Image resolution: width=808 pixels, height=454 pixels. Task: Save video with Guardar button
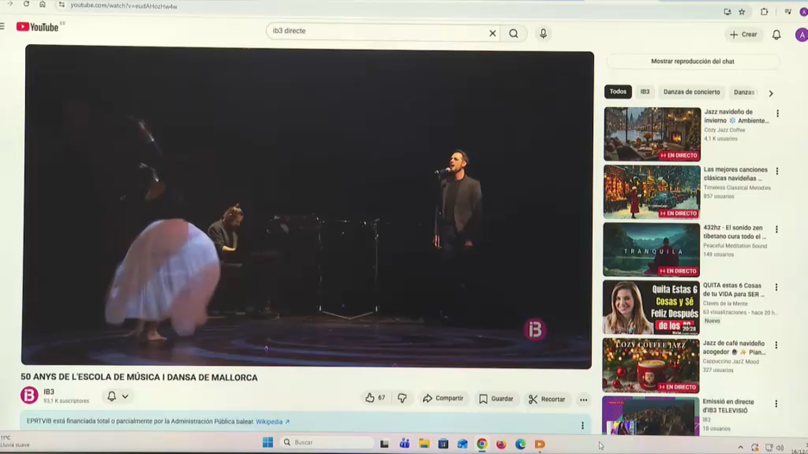click(x=496, y=399)
